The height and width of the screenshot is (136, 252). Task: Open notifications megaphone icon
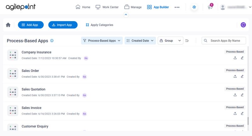[210, 7]
